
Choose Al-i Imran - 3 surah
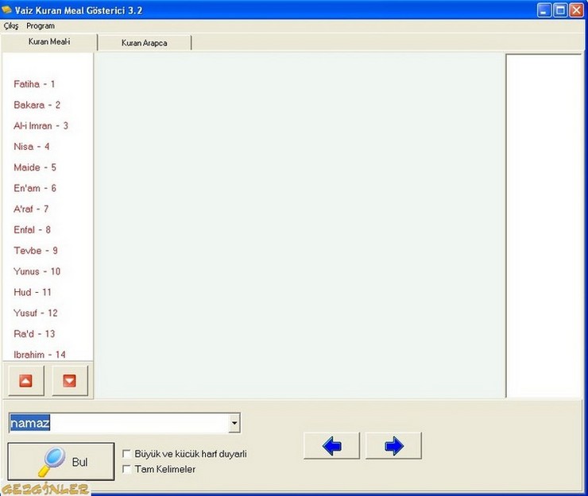pyautogui.click(x=41, y=125)
